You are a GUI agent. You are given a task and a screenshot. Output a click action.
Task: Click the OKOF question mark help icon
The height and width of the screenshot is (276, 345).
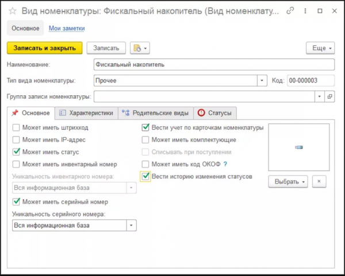pos(225,164)
